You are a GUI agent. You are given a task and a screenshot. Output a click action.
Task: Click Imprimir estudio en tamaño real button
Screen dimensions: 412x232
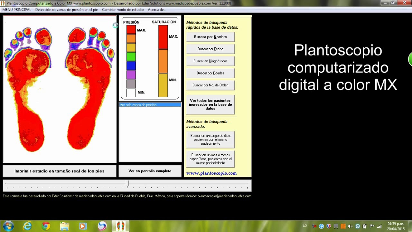(x=60, y=171)
